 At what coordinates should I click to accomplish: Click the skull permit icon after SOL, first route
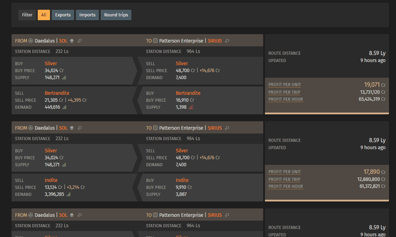tap(72, 41)
